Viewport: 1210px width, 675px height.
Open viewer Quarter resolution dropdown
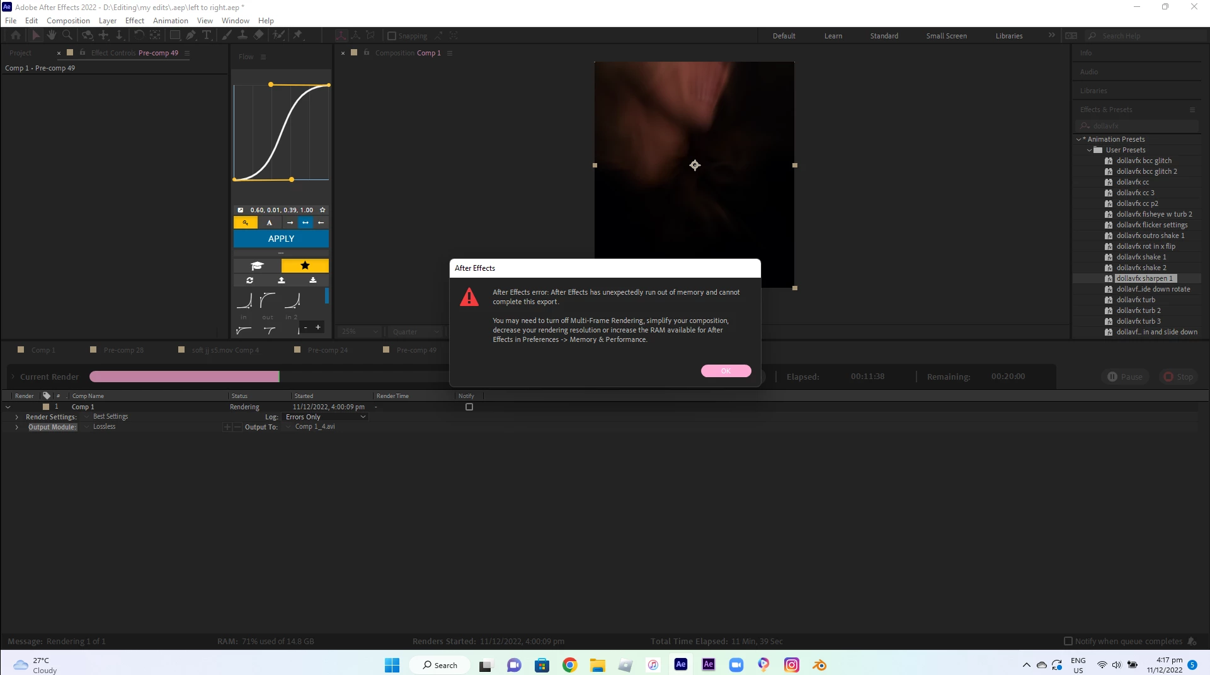[416, 332]
